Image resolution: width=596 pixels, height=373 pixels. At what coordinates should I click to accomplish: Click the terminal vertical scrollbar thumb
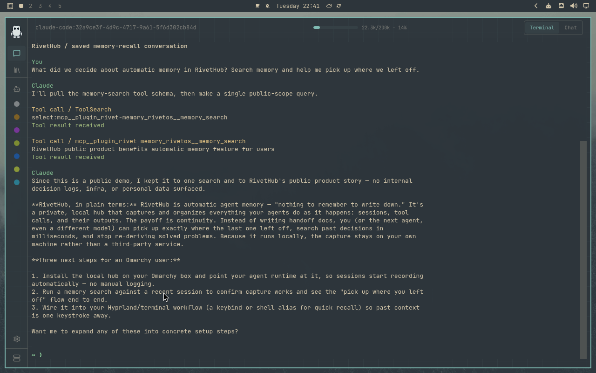click(583, 249)
